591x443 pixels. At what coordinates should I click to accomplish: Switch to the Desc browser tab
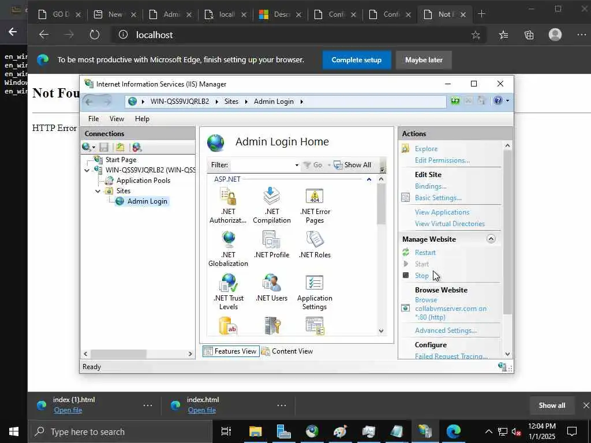tap(280, 14)
